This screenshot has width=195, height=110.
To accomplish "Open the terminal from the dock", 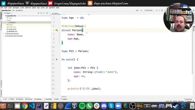I will click(10, 106).
